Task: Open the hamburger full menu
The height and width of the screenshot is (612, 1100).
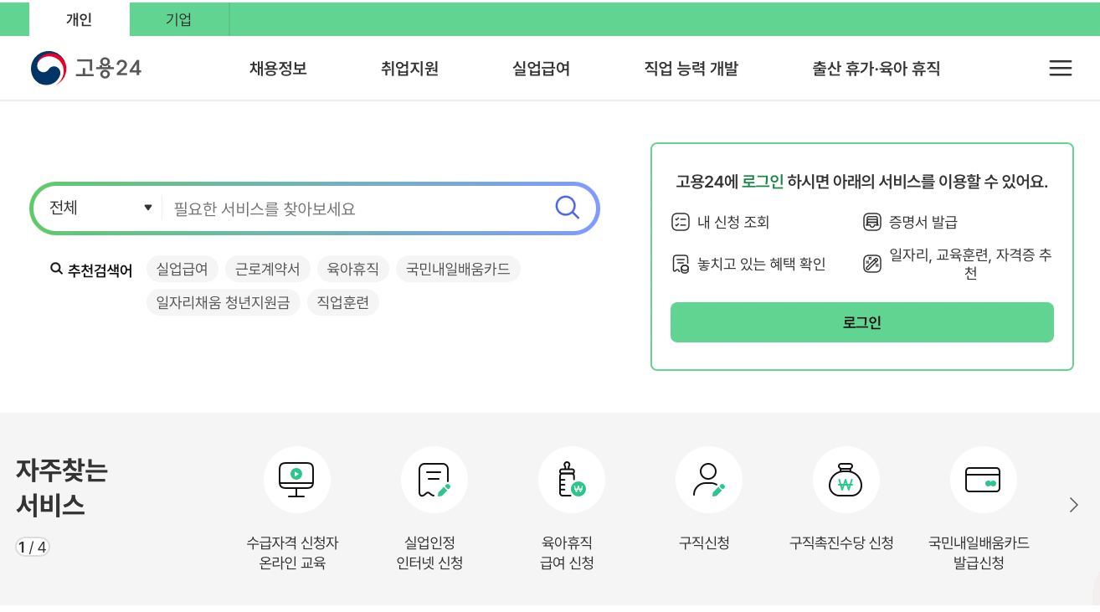Action: click(x=1061, y=69)
